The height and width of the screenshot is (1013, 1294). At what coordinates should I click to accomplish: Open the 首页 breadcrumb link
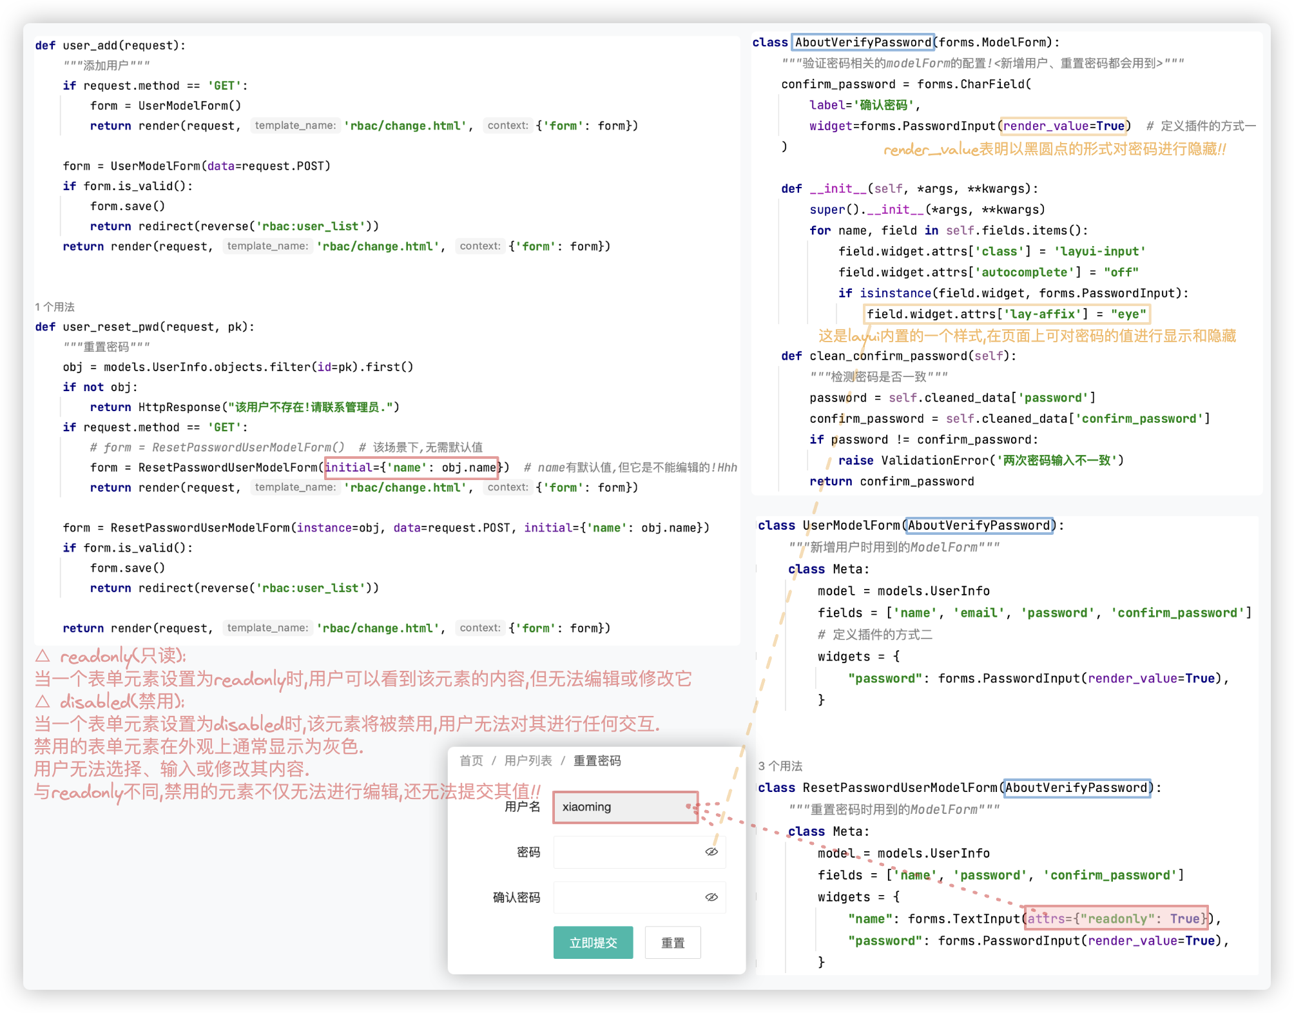tap(471, 760)
